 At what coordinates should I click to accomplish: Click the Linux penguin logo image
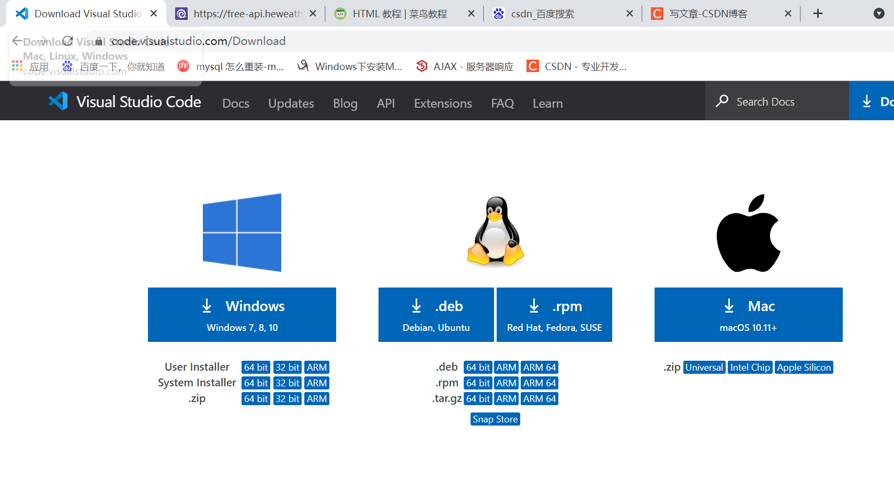(x=496, y=231)
